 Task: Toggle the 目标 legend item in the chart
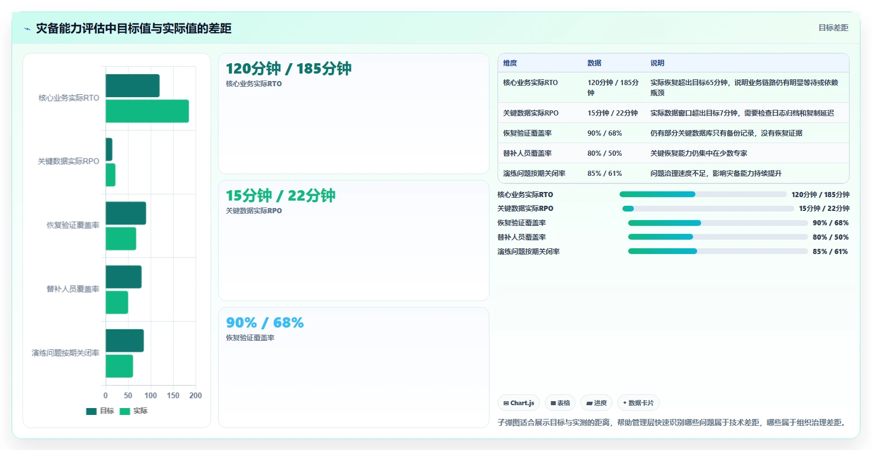[100, 411]
